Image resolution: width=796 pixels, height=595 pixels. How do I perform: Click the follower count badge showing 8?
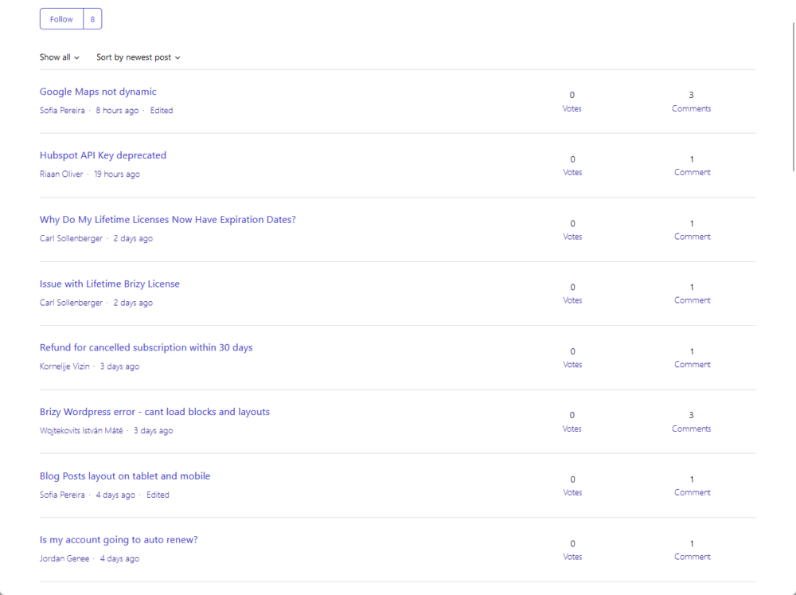92,19
